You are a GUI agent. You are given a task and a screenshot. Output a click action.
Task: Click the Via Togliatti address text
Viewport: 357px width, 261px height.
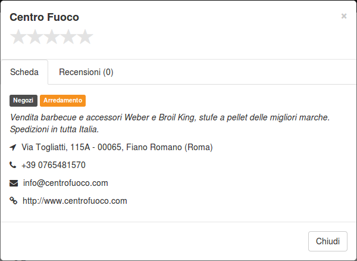117,147
